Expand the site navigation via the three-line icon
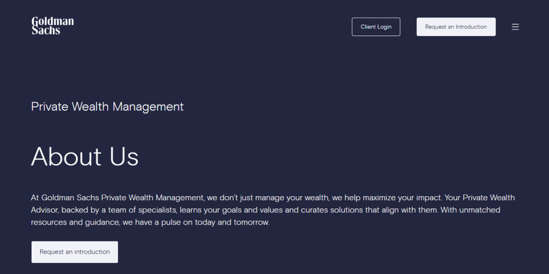 (515, 27)
